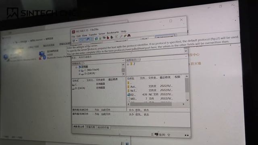Viewport: 258px width, 145px height.
Task: Click the remote list horizontal scrollbar thumb
Action: coord(151,104)
